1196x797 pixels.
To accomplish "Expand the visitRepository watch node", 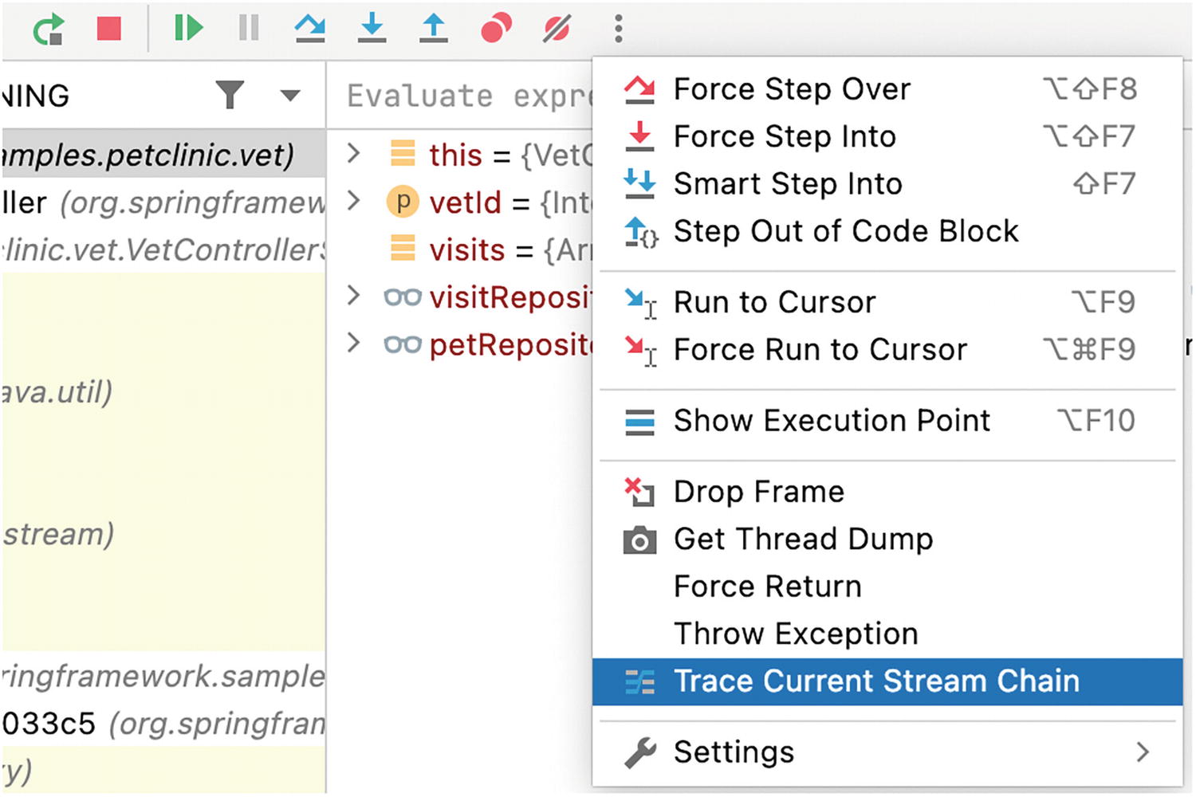I will [x=354, y=296].
